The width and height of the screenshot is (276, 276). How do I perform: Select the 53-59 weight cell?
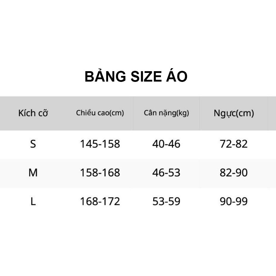click(x=166, y=201)
